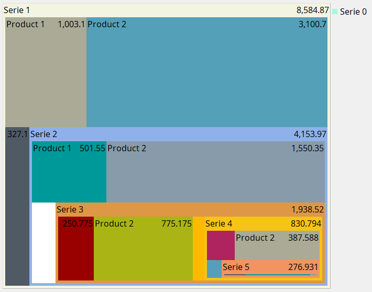Click the Serie 5 orange tile
372x292 pixels.
tap(270, 267)
